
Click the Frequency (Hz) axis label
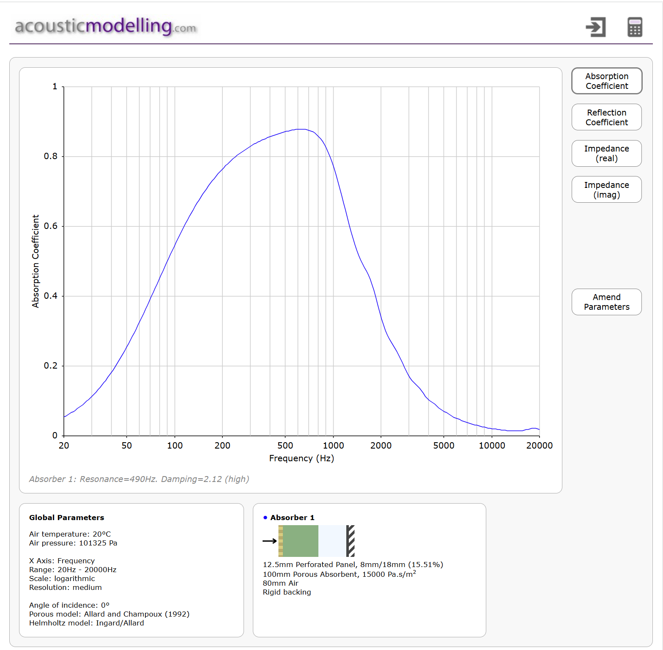tap(301, 458)
